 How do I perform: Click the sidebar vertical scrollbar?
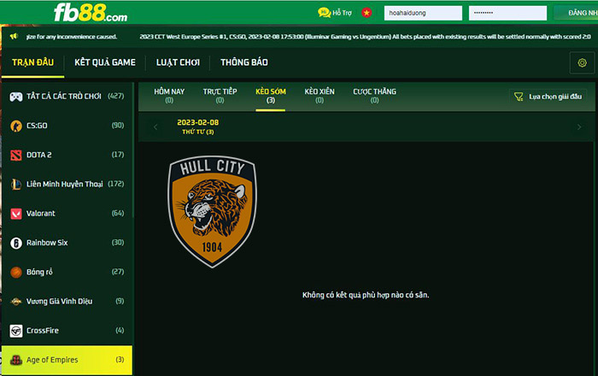tap(133, 150)
